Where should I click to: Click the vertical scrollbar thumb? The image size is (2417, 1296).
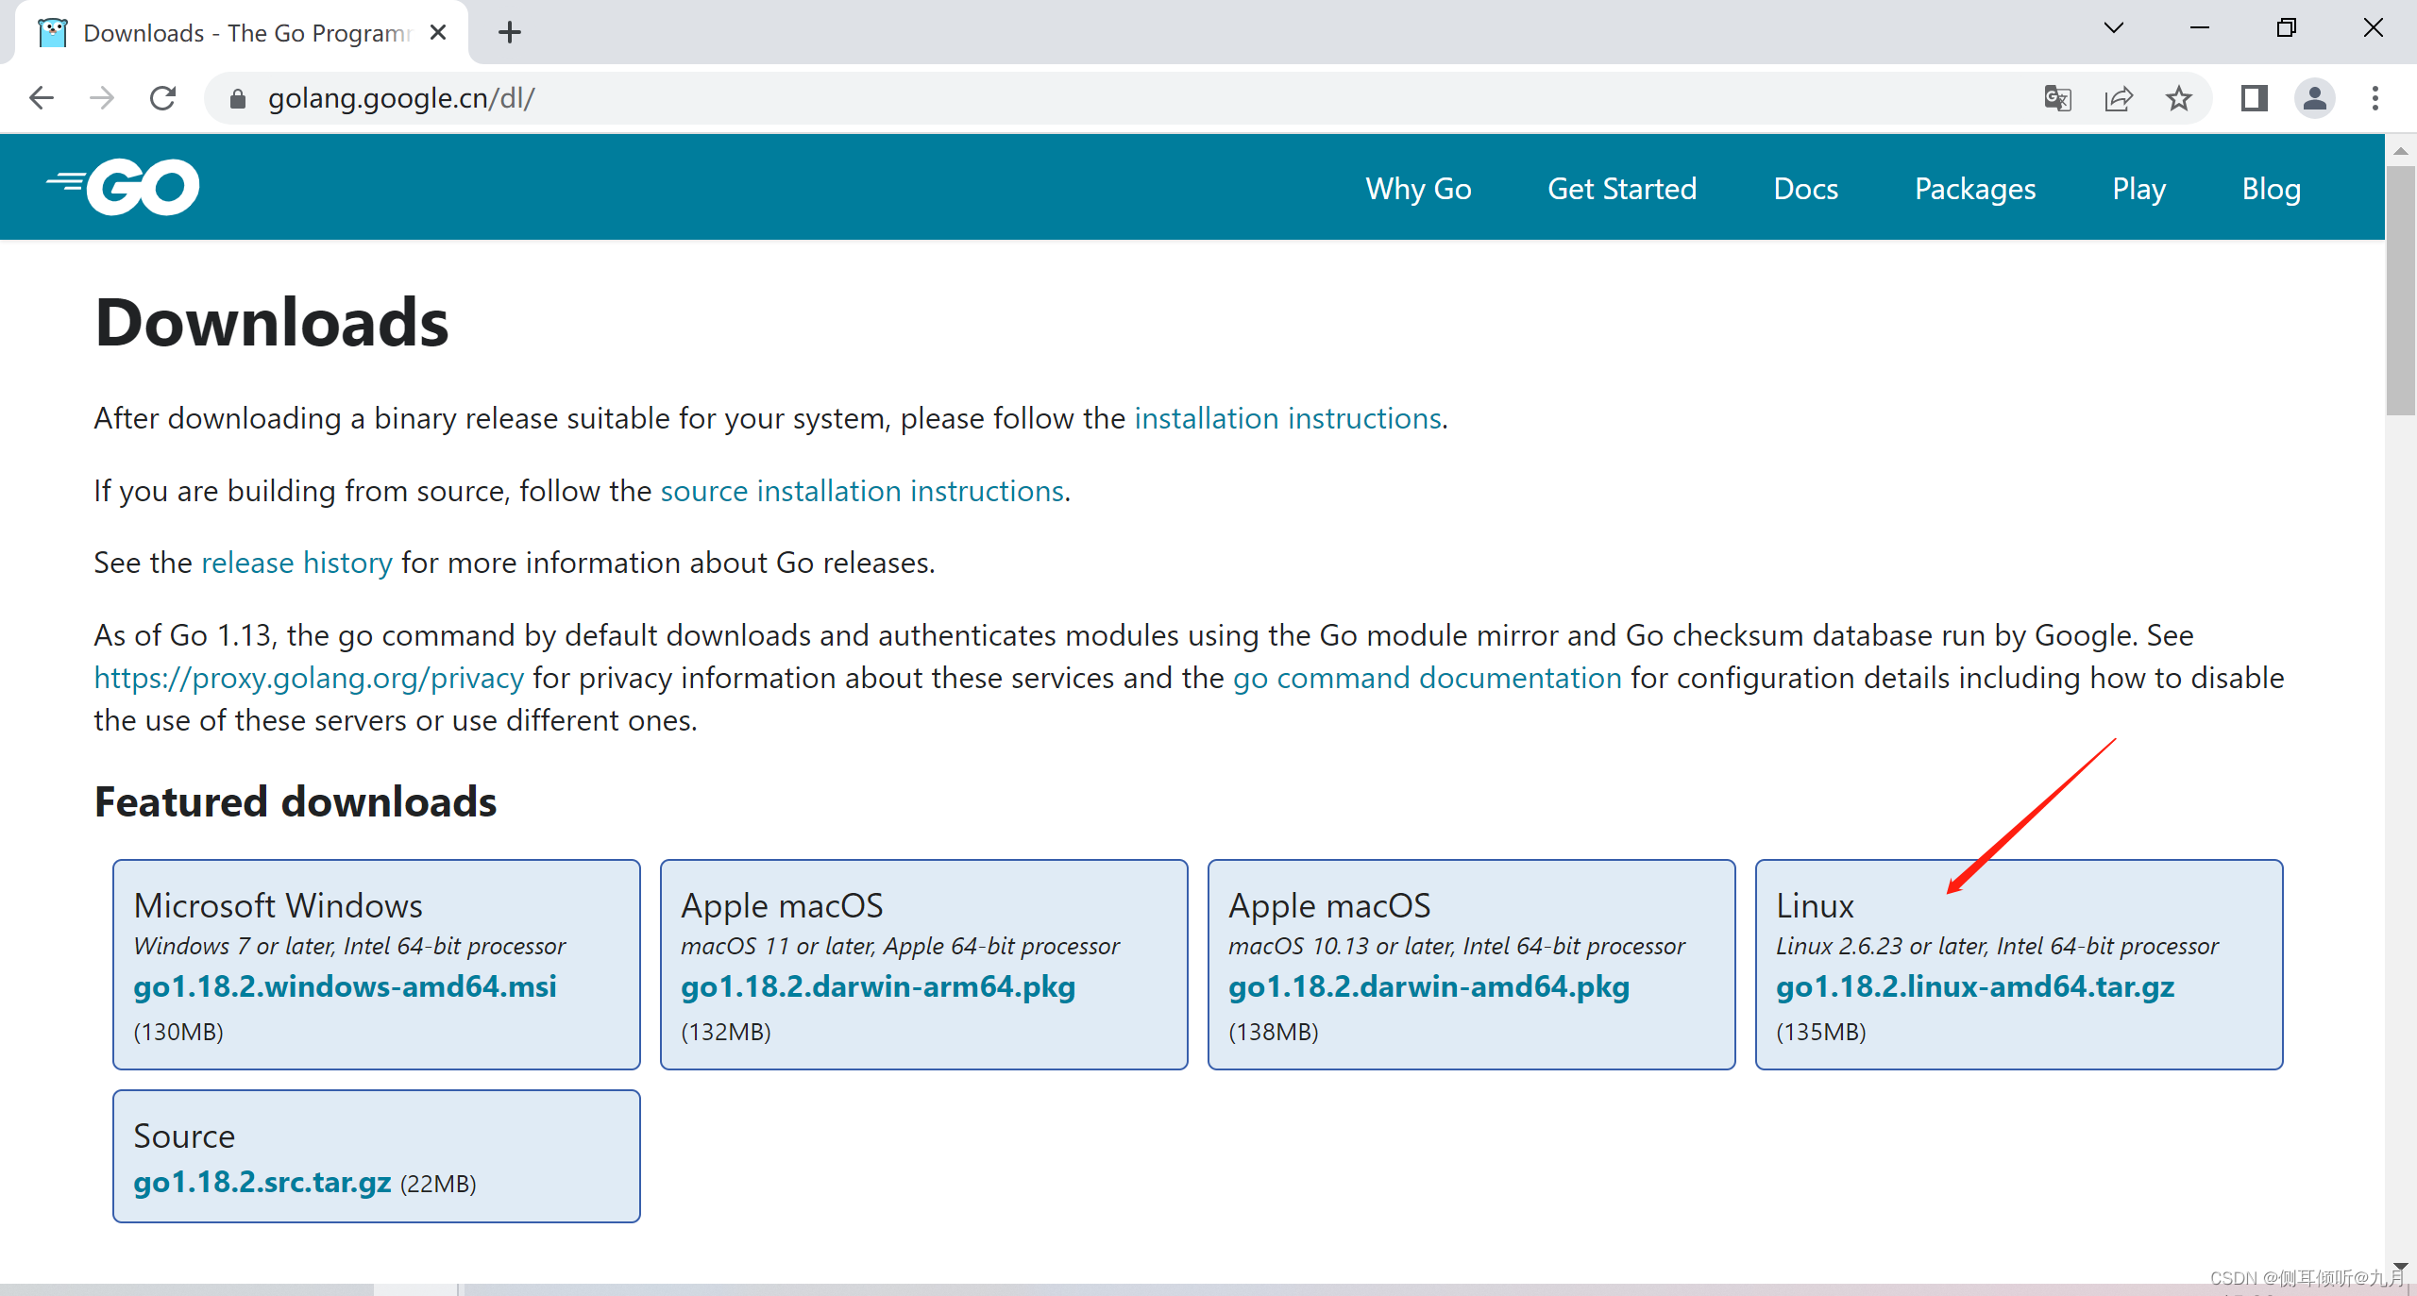(x=2400, y=291)
